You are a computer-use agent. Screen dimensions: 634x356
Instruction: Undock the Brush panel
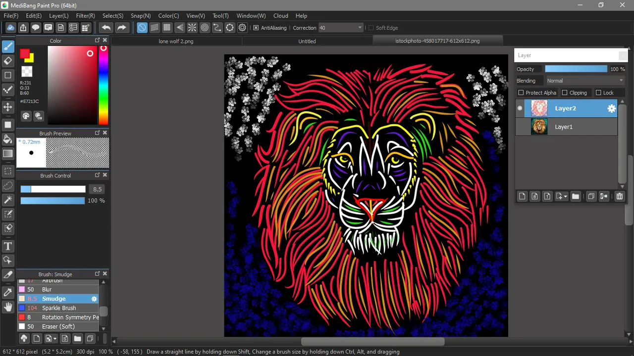[x=97, y=274]
